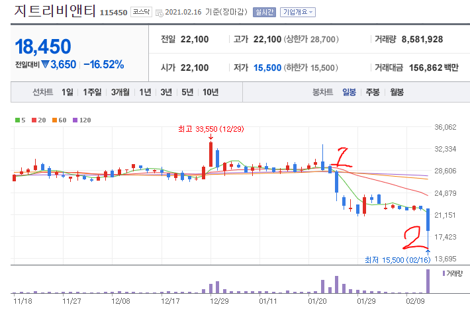Viewport: 470px width, 311px height.
Task: Switch to 주봉 weekly candle chart
Action: coord(373,92)
